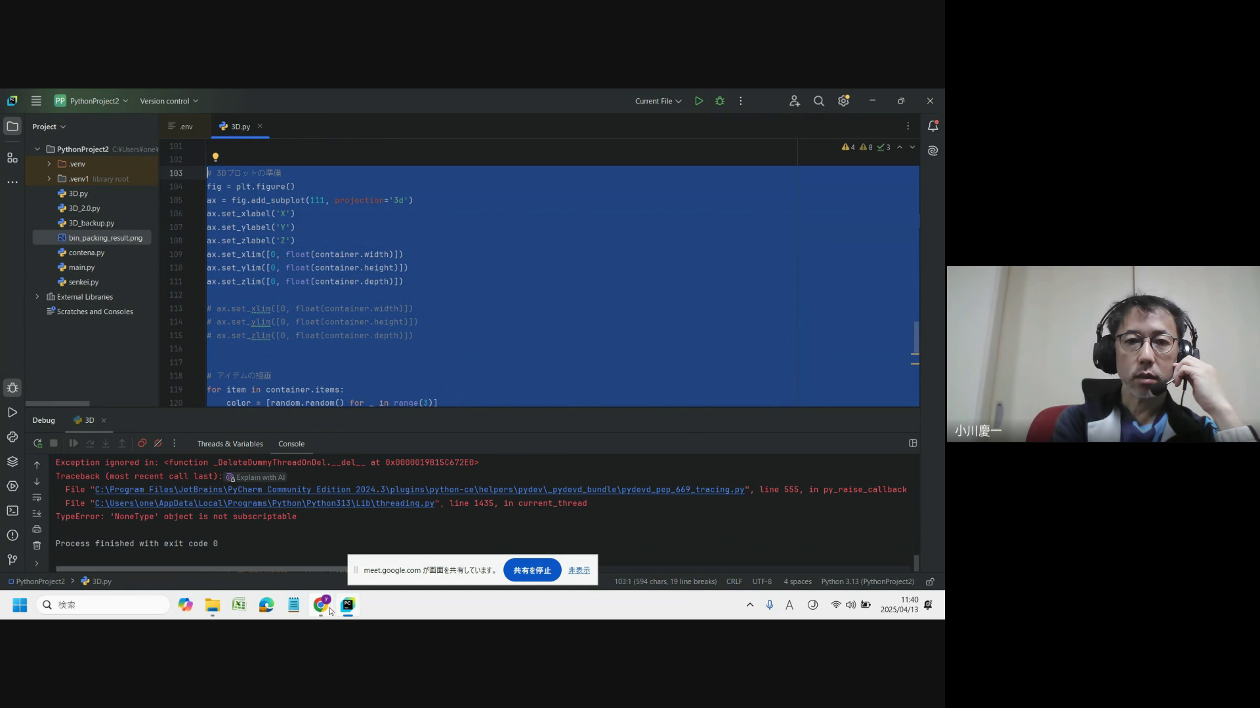Switch to Threads & Variables tab
This screenshot has height=708, width=1260.
[230, 444]
